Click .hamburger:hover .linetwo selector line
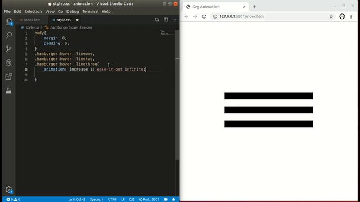This screenshot has width=360, height=202. (x=64, y=59)
